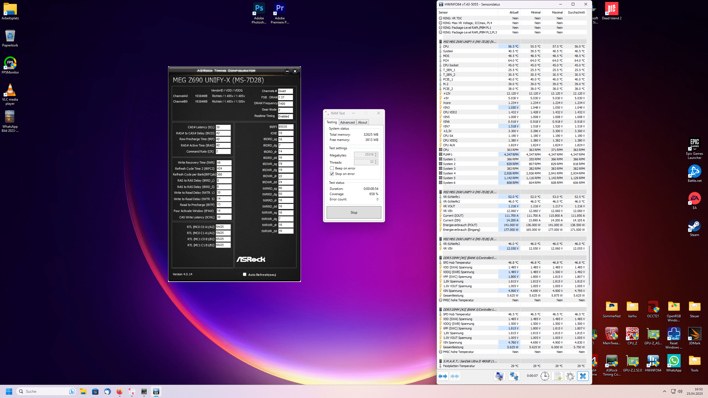Viewport: 708px width, 398px height.
Task: Click HWiNFO shrink layout arrows button
Action: (x=455, y=376)
